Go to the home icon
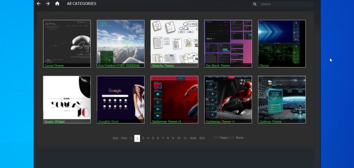Image resolution: width=354 pixels, height=168 pixels. (57, 4)
